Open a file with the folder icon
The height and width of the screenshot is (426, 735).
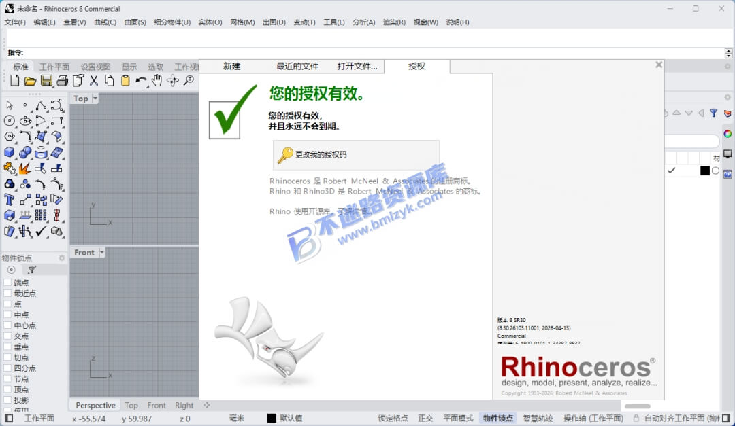pyautogui.click(x=31, y=81)
